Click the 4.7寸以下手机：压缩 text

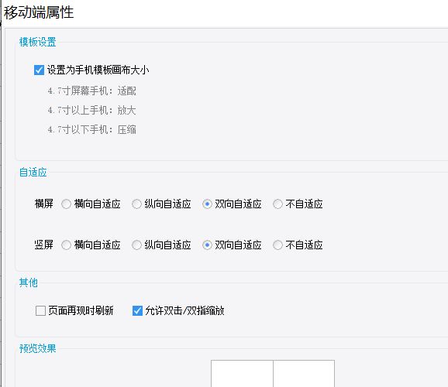tap(92, 129)
